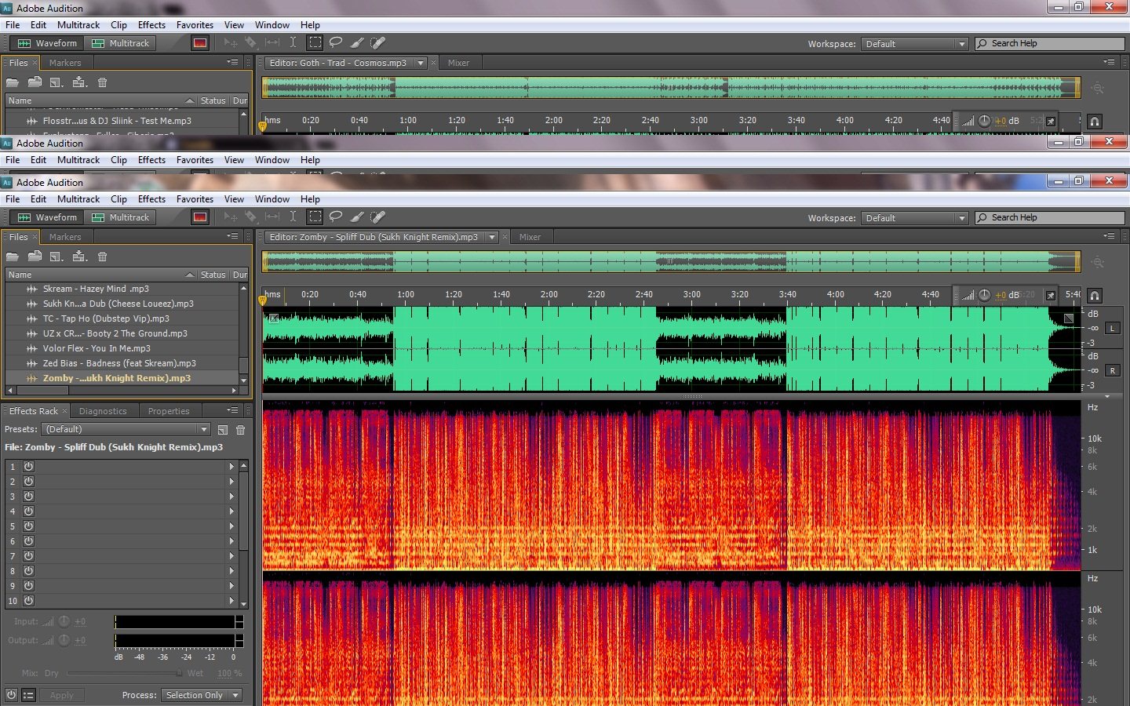Select Lasso tool in the top background window

(x=336, y=43)
